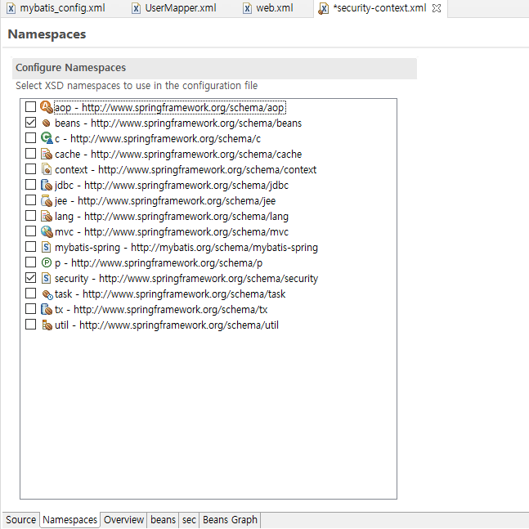This screenshot has width=529, height=529.
Task: Click the security namespace icon
Action: tap(47, 278)
